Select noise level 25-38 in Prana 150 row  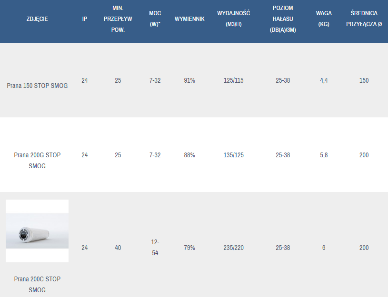pos(283,80)
